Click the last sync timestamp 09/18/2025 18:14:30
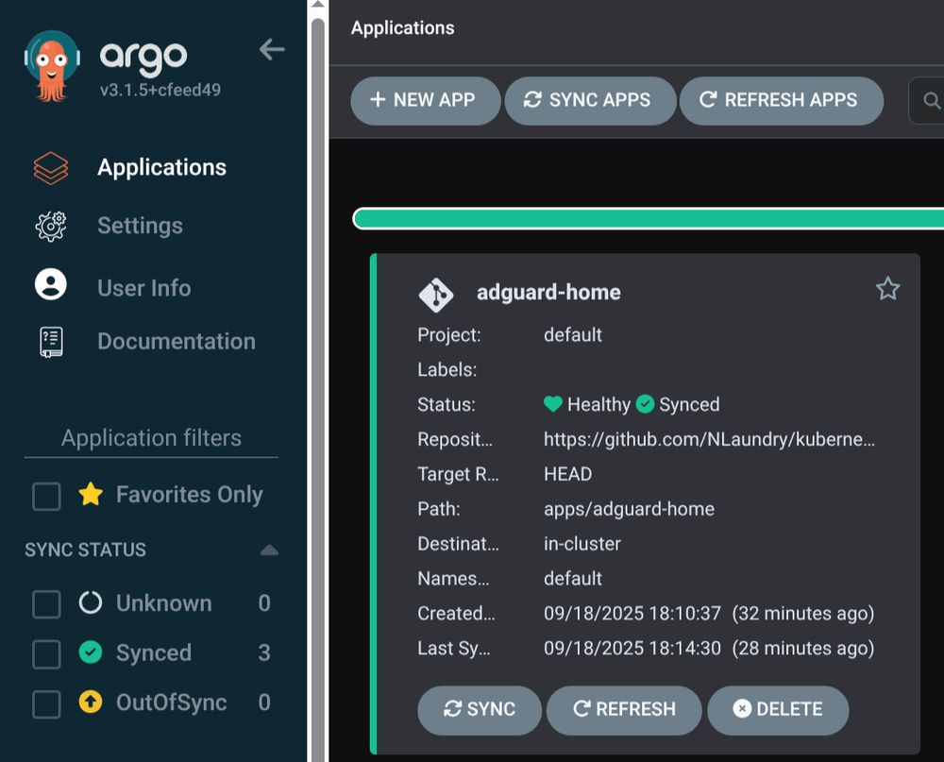 [x=632, y=648]
